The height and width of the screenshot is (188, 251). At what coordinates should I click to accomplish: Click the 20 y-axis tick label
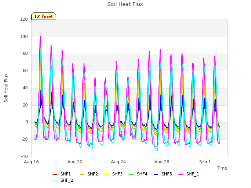pyautogui.click(x=25, y=105)
